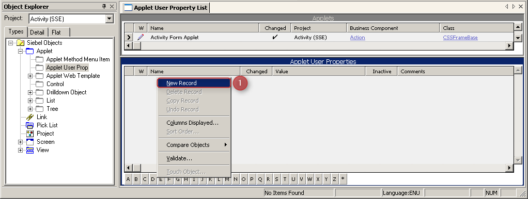Click the Activity Form Applet name cell
The height and width of the screenshot is (199, 528).
click(204, 37)
